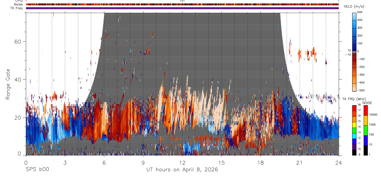
Task: Click the multicolored Noise strip above plot
Action: (x=182, y=4)
